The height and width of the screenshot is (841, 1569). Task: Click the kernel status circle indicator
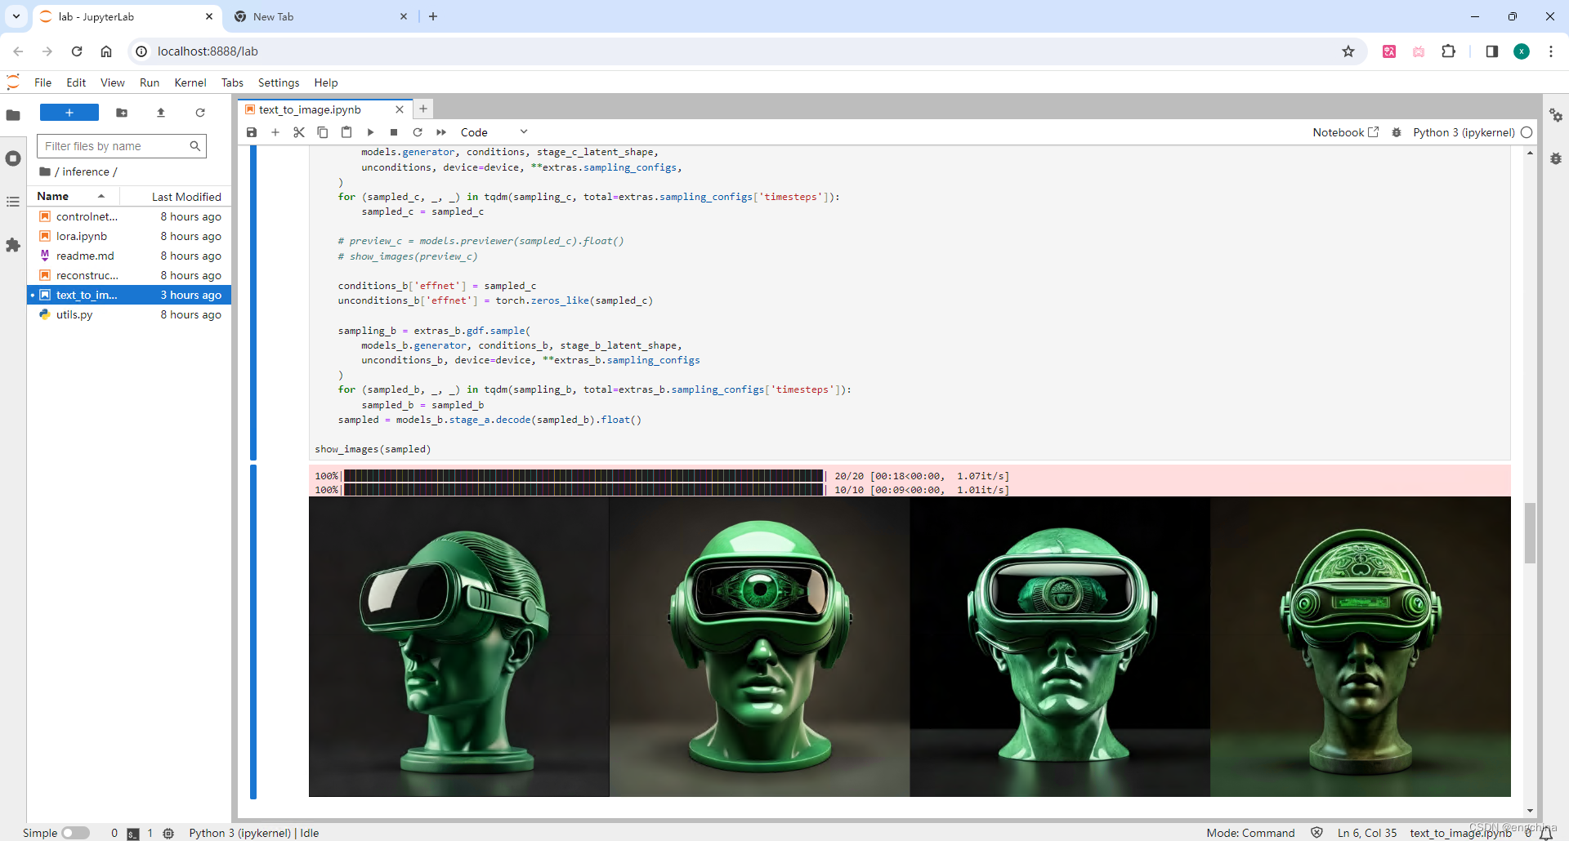pyautogui.click(x=1527, y=132)
